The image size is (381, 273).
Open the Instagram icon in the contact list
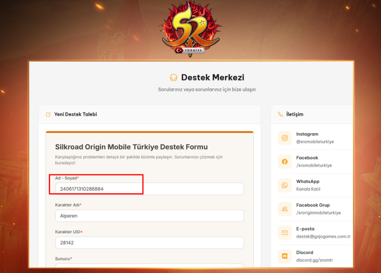coord(285,138)
